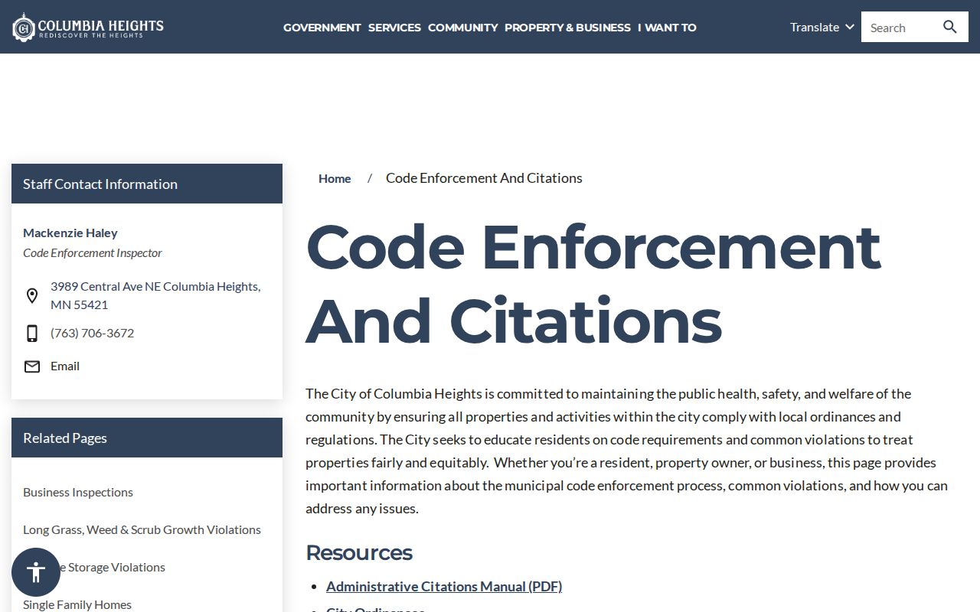Open the Community menu
The image size is (980, 612).
click(x=463, y=27)
